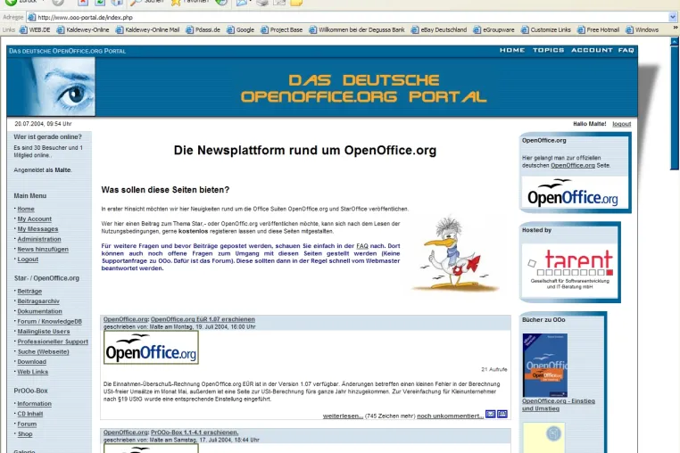Click the tarent company logo under Hosted by
Image resolution: width=680 pixels, height=453 pixels.
[x=569, y=269]
